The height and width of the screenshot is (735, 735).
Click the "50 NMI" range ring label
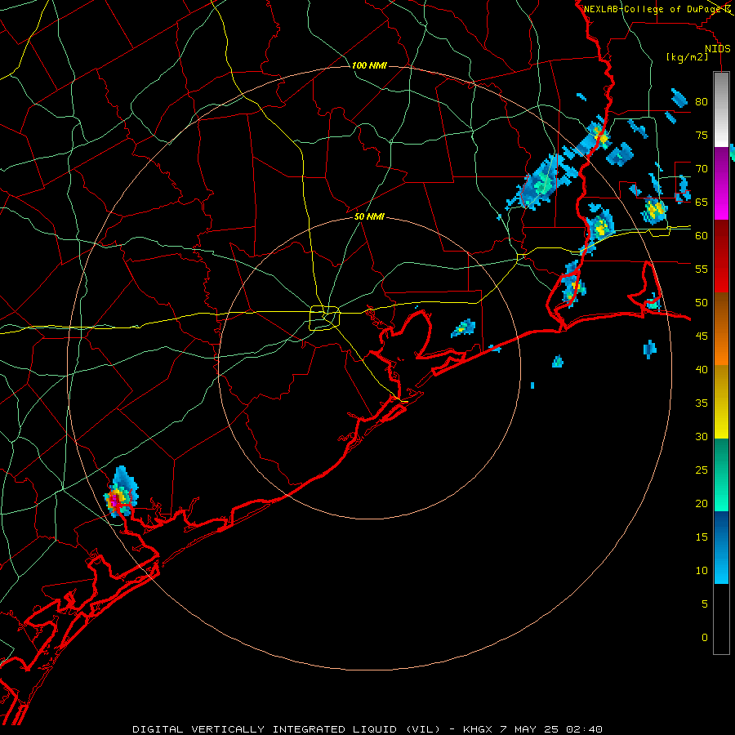(369, 216)
